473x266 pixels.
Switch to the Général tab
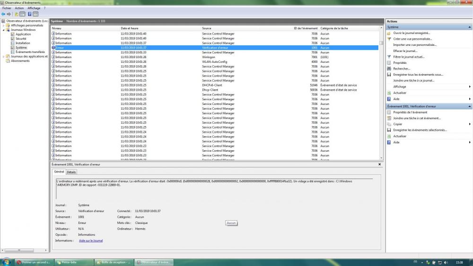[59, 172]
